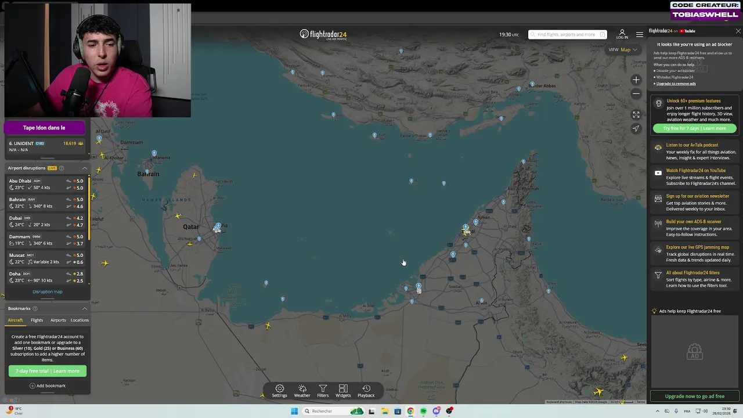Click the flight search input field
The image size is (743, 418).
pyautogui.click(x=567, y=34)
